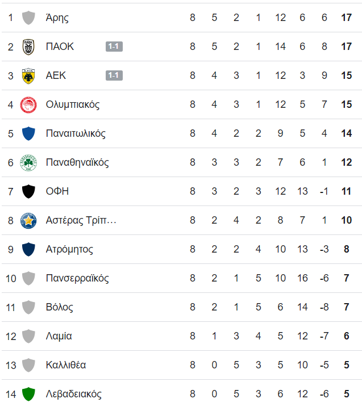Image resolution: width=362 pixels, height=407 pixels.
Task: Click the Λεβαδειακός green shield icon
Action: coord(28,394)
